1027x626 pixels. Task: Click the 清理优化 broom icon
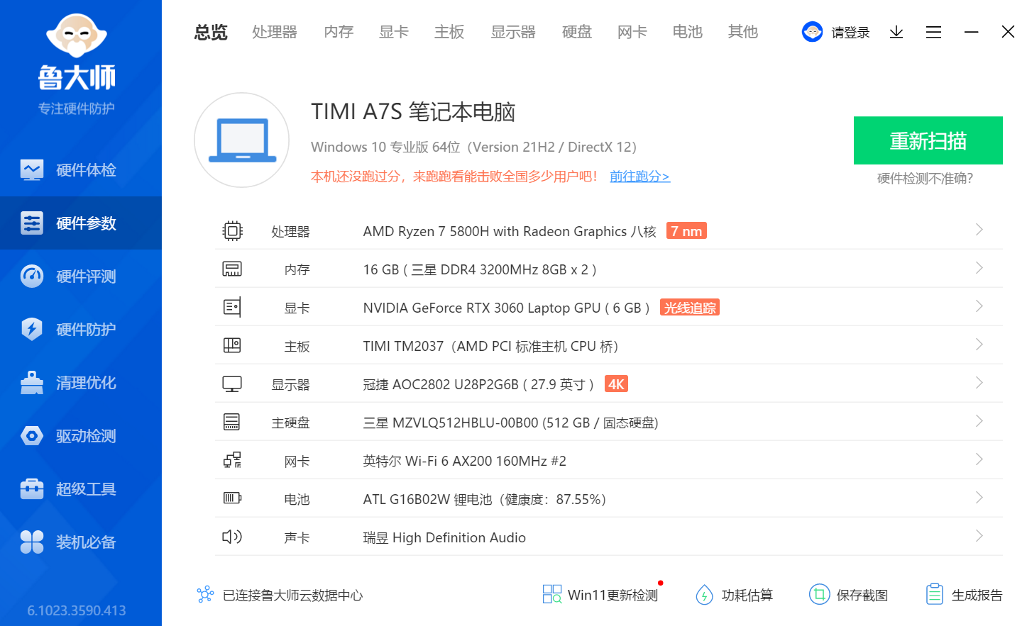[32, 382]
